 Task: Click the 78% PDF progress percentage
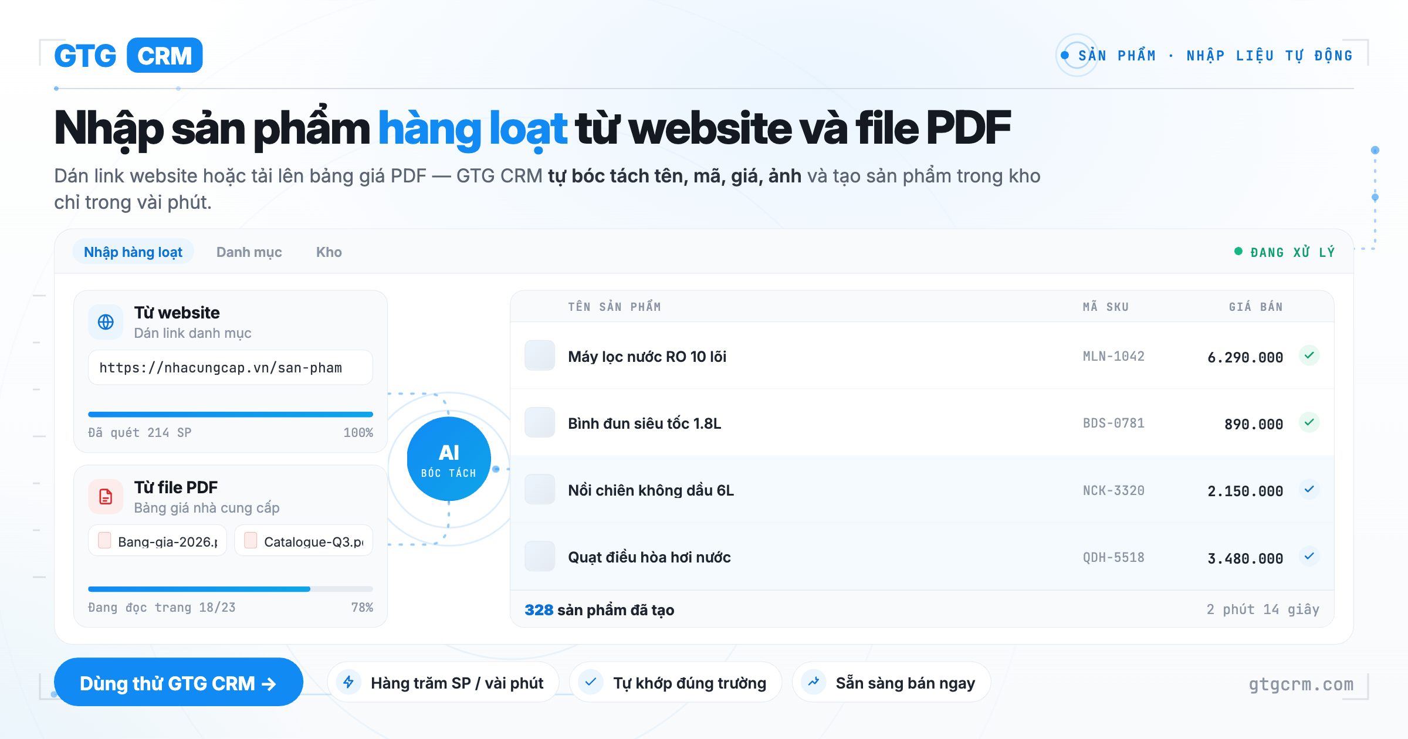362,608
